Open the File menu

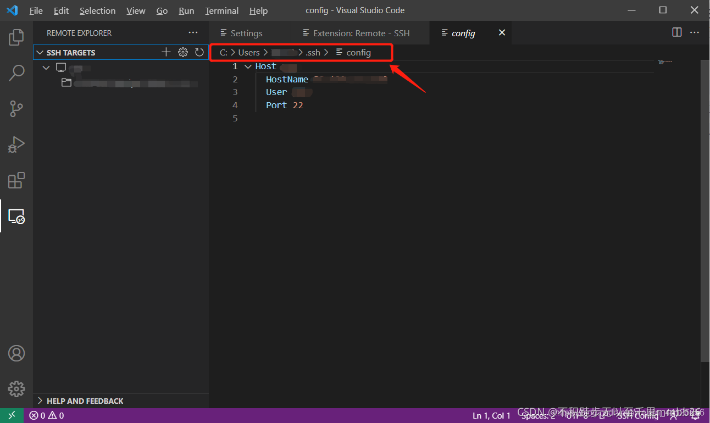coord(36,10)
